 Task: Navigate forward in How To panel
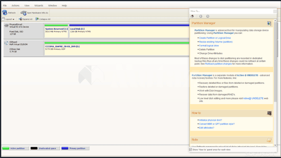click(x=207, y=16)
